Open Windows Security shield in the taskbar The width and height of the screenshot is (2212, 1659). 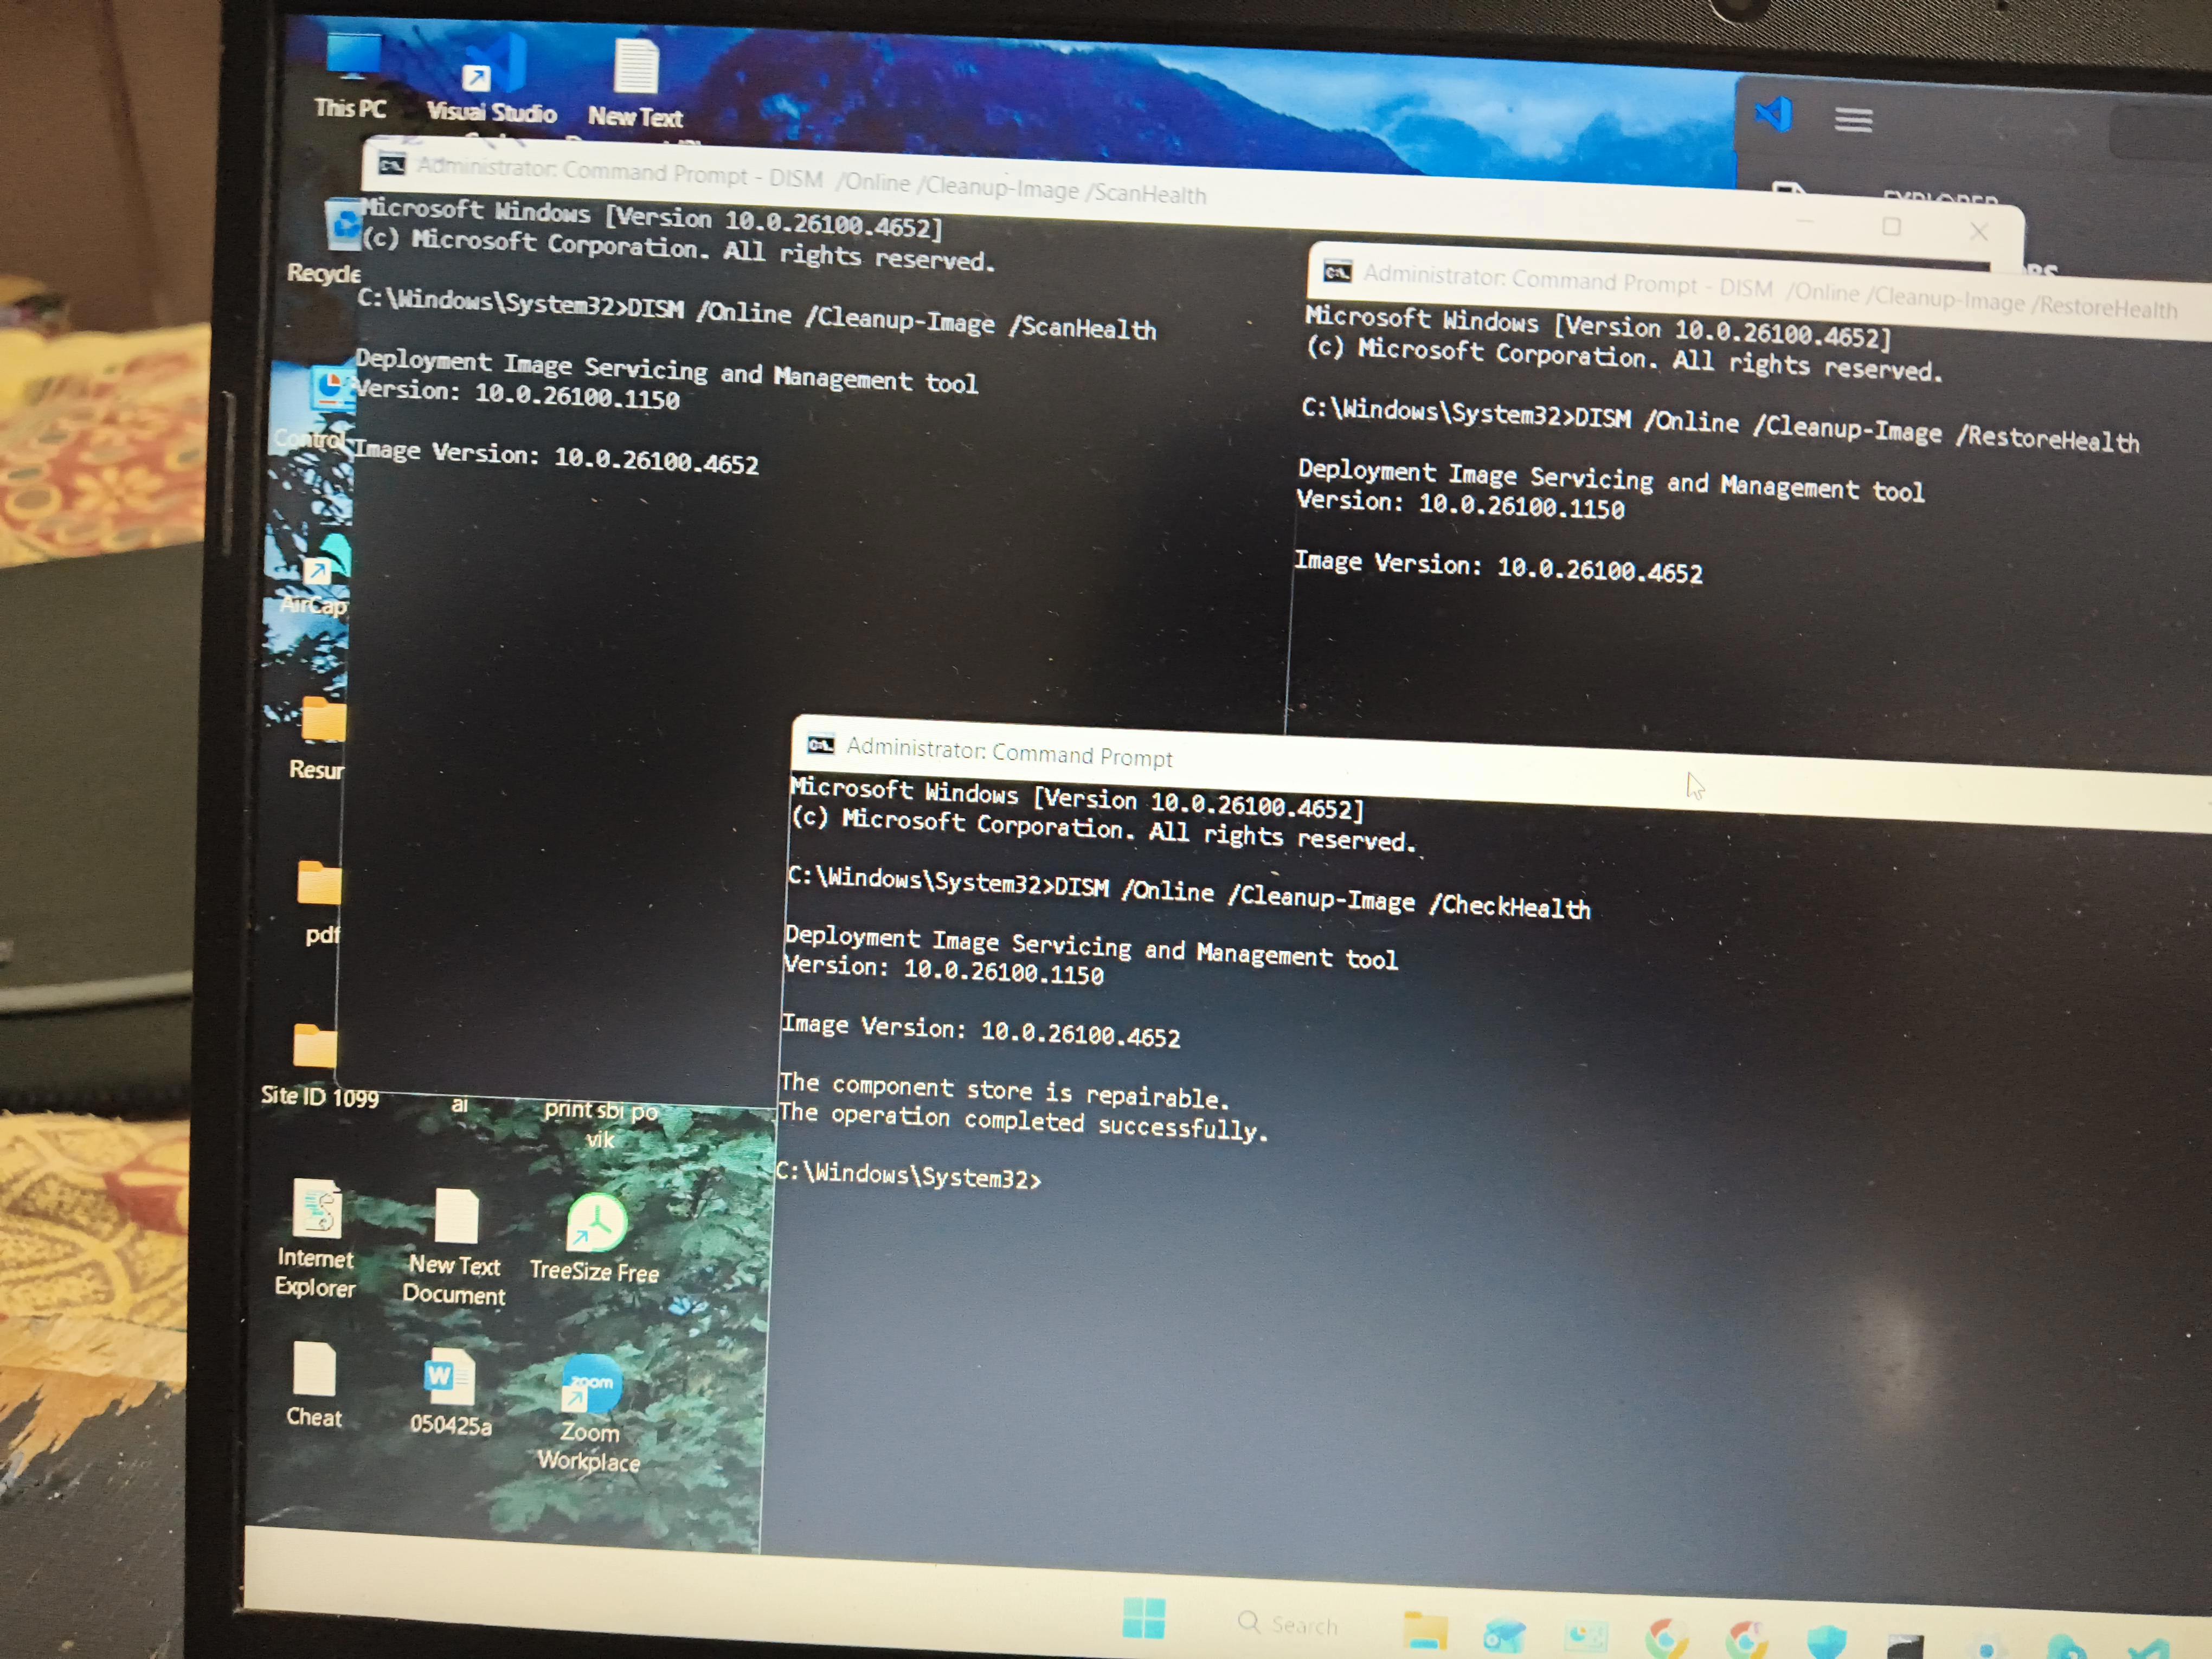click(1826, 1643)
